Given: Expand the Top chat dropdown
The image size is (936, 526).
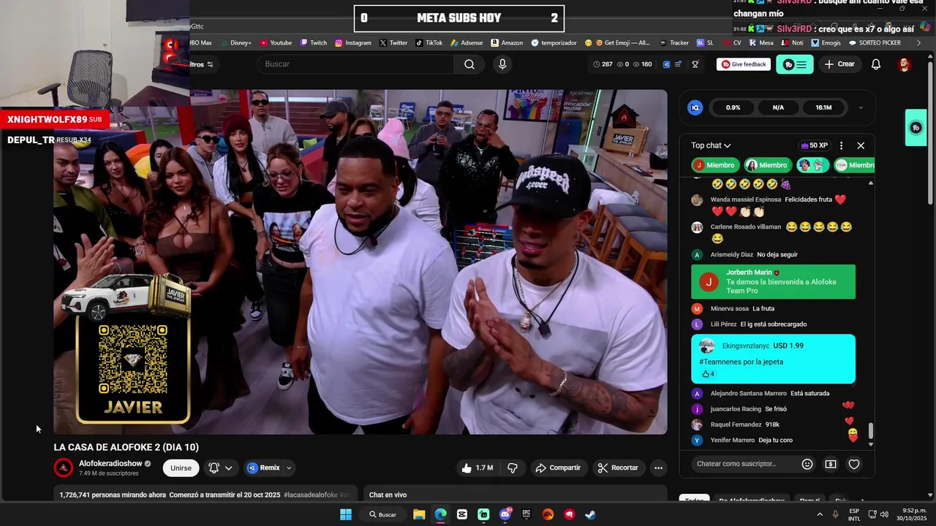Looking at the screenshot, I should (711, 145).
